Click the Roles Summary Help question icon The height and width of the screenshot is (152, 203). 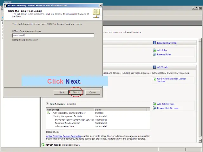tap(154, 43)
